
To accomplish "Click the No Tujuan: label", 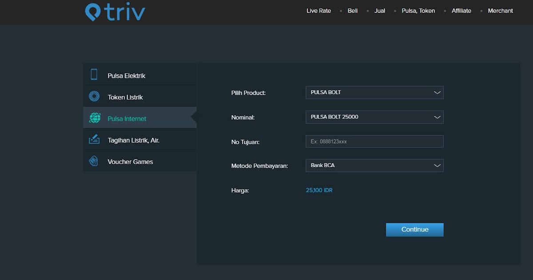I will point(245,142).
